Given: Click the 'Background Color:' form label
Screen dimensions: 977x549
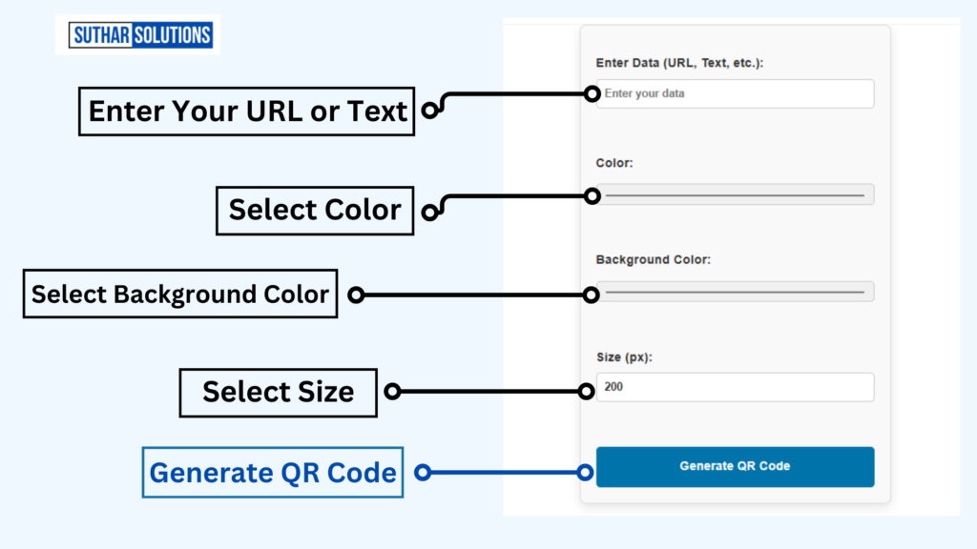Looking at the screenshot, I should pyautogui.click(x=653, y=259).
